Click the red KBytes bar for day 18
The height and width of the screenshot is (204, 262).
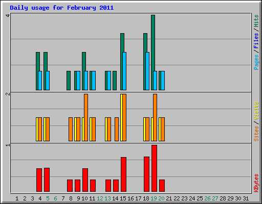pyautogui.click(x=146, y=174)
